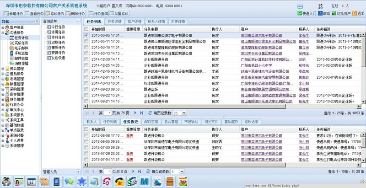Open the blue star icon in bottom dock
The width and height of the screenshot is (366, 188).
[82, 182]
